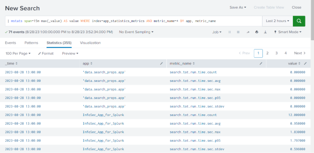This screenshot has width=314, height=153.
Task: Share the search job
Action: pyautogui.click(x=248, y=32)
